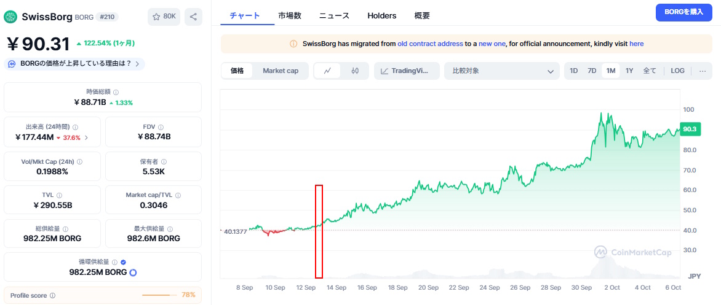Open the three-dots chart options menu
The image size is (721, 305).
(703, 71)
